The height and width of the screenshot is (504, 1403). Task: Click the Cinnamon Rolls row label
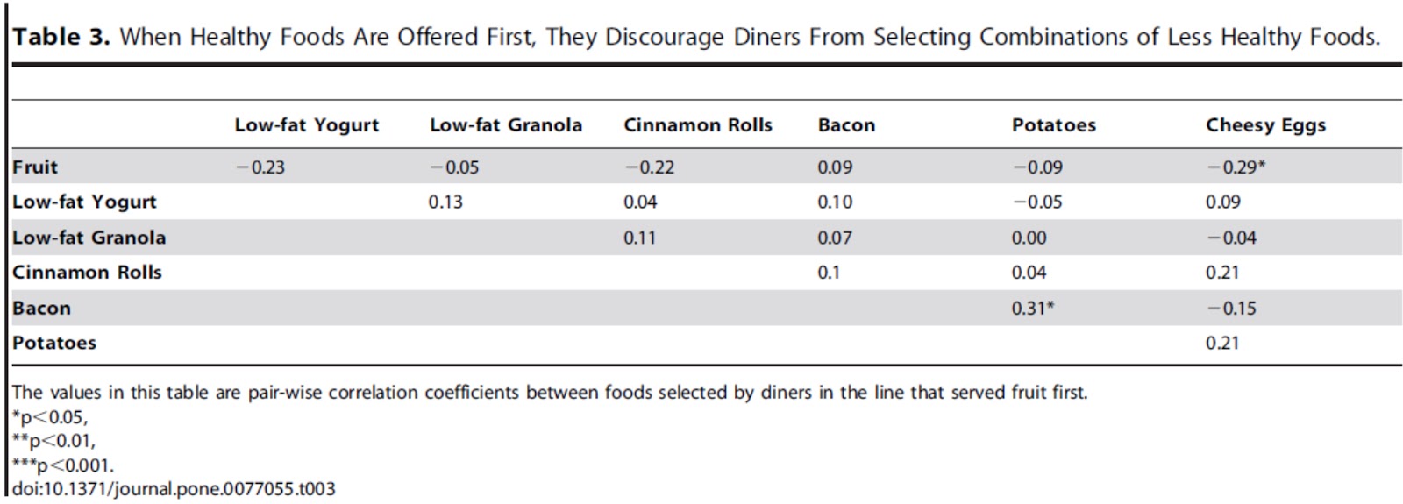coord(87,273)
